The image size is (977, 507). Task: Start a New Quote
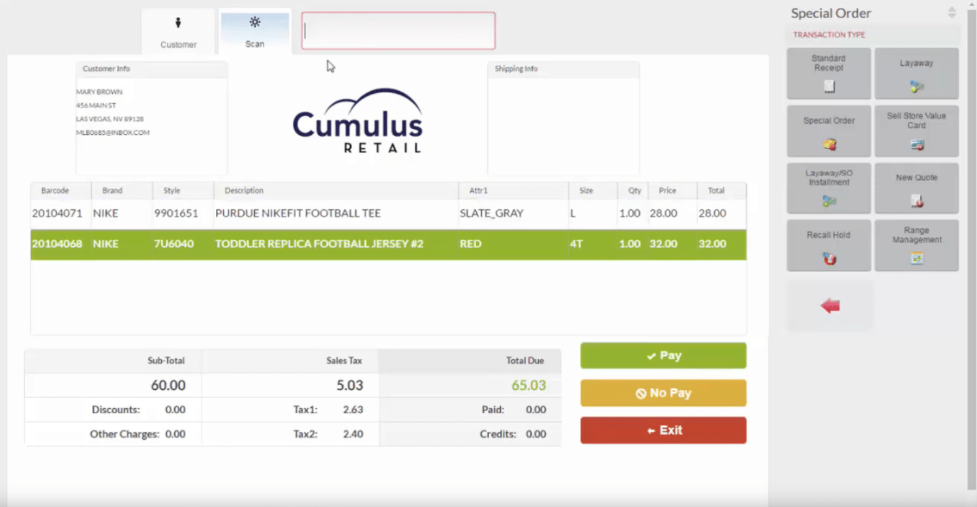[x=916, y=188]
